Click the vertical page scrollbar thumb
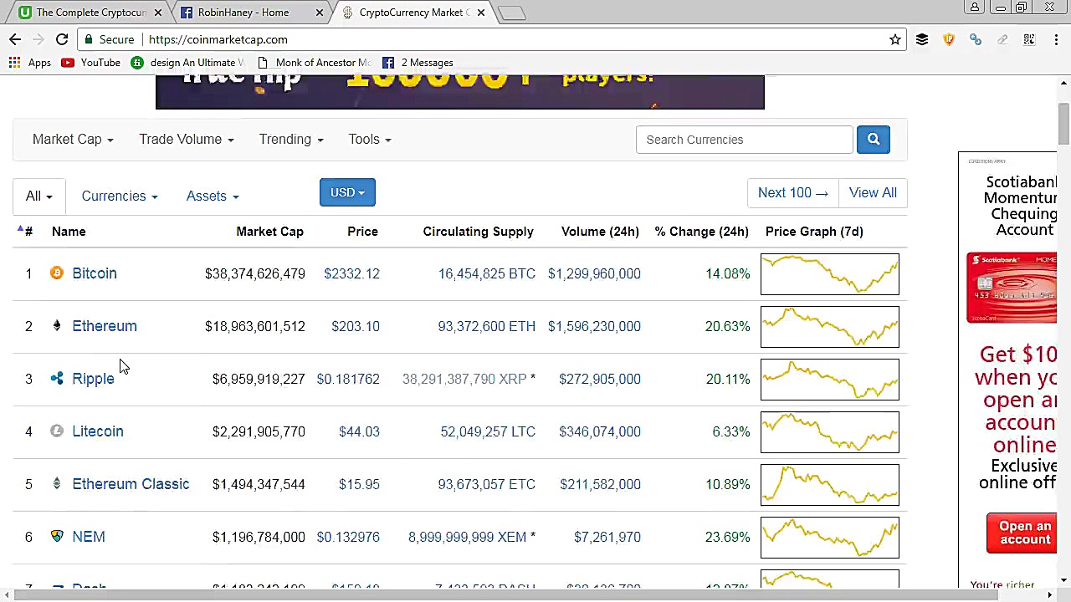The width and height of the screenshot is (1071, 602). tap(1063, 124)
